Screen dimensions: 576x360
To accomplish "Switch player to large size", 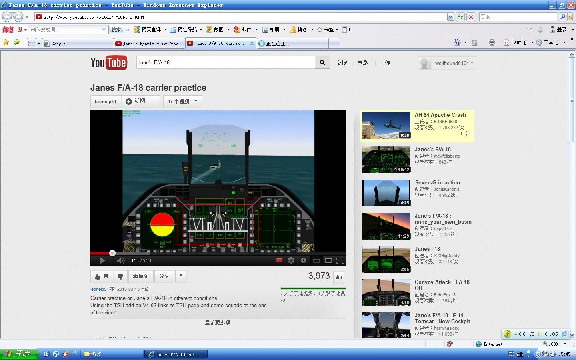I will [x=328, y=261].
